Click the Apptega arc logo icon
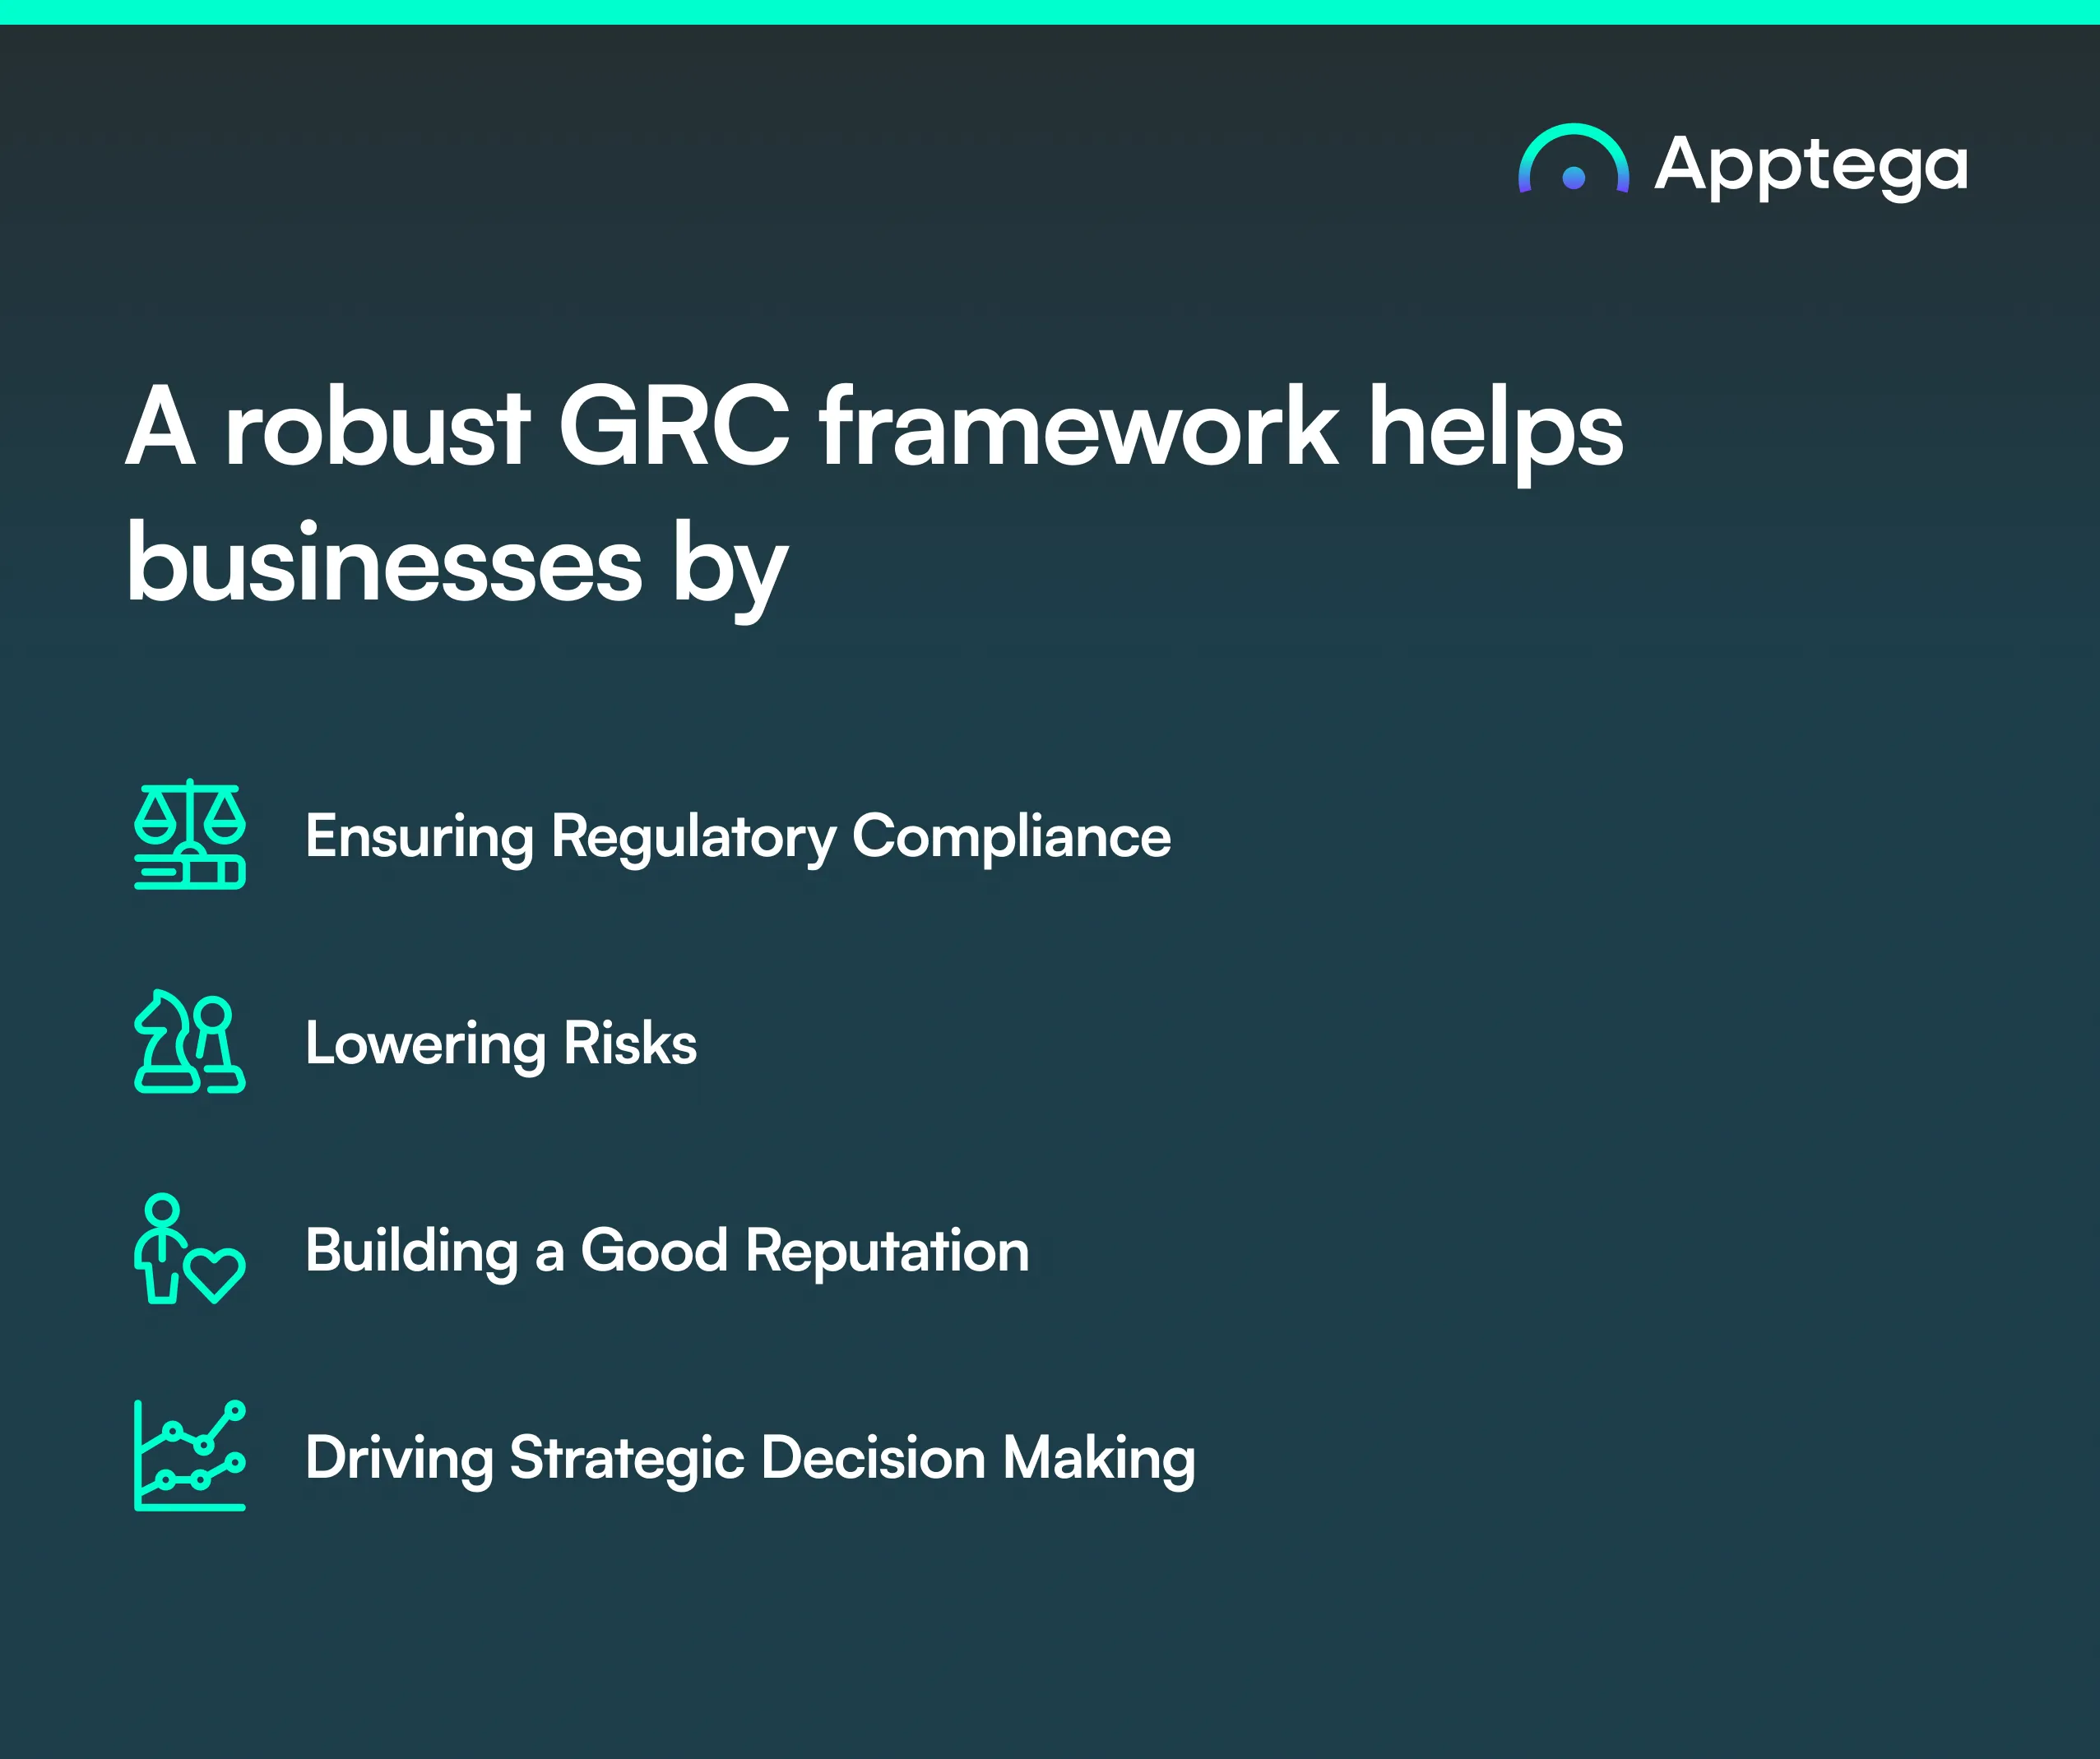The height and width of the screenshot is (1759, 2100). (1573, 158)
